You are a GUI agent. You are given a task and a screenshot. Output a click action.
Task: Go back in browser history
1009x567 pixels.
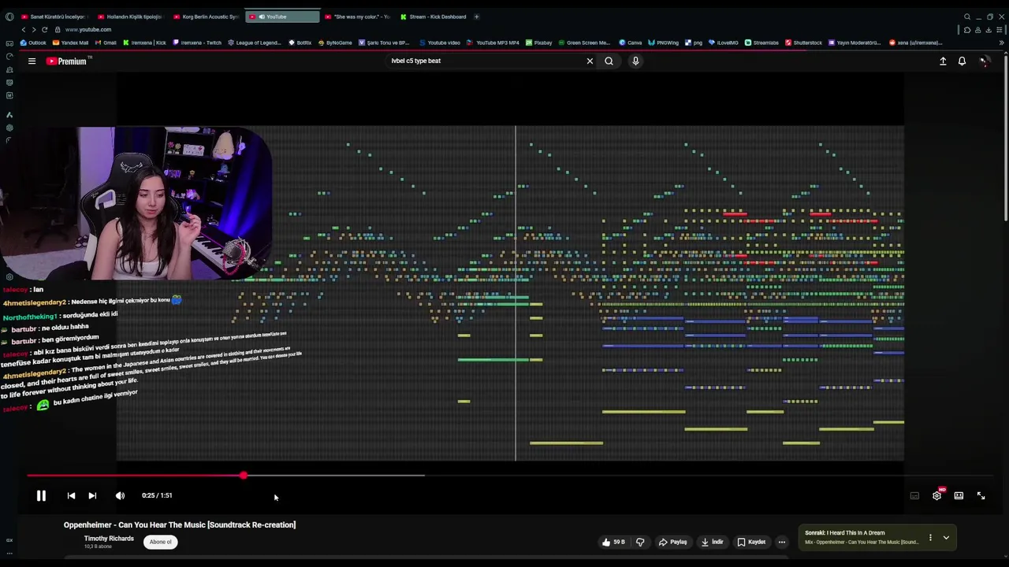(23, 30)
